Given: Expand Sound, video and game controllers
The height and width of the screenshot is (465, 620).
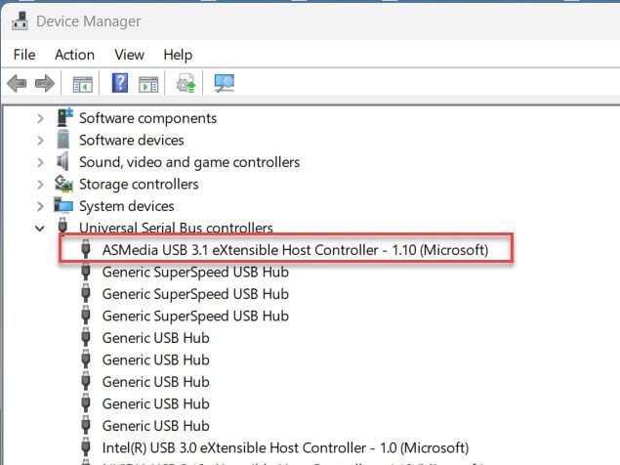Looking at the screenshot, I should [40, 162].
